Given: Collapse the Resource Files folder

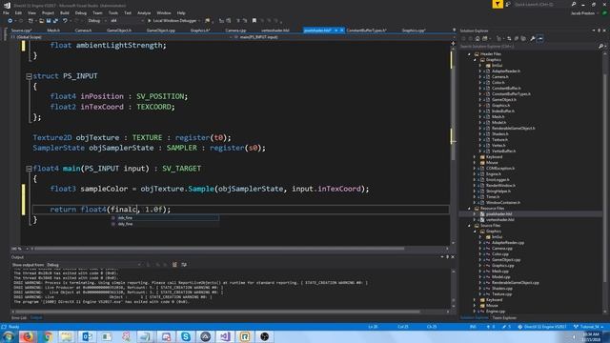Looking at the screenshot, I should [x=469, y=209].
